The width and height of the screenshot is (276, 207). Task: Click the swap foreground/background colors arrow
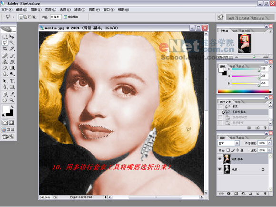pyautogui.click(x=12, y=107)
